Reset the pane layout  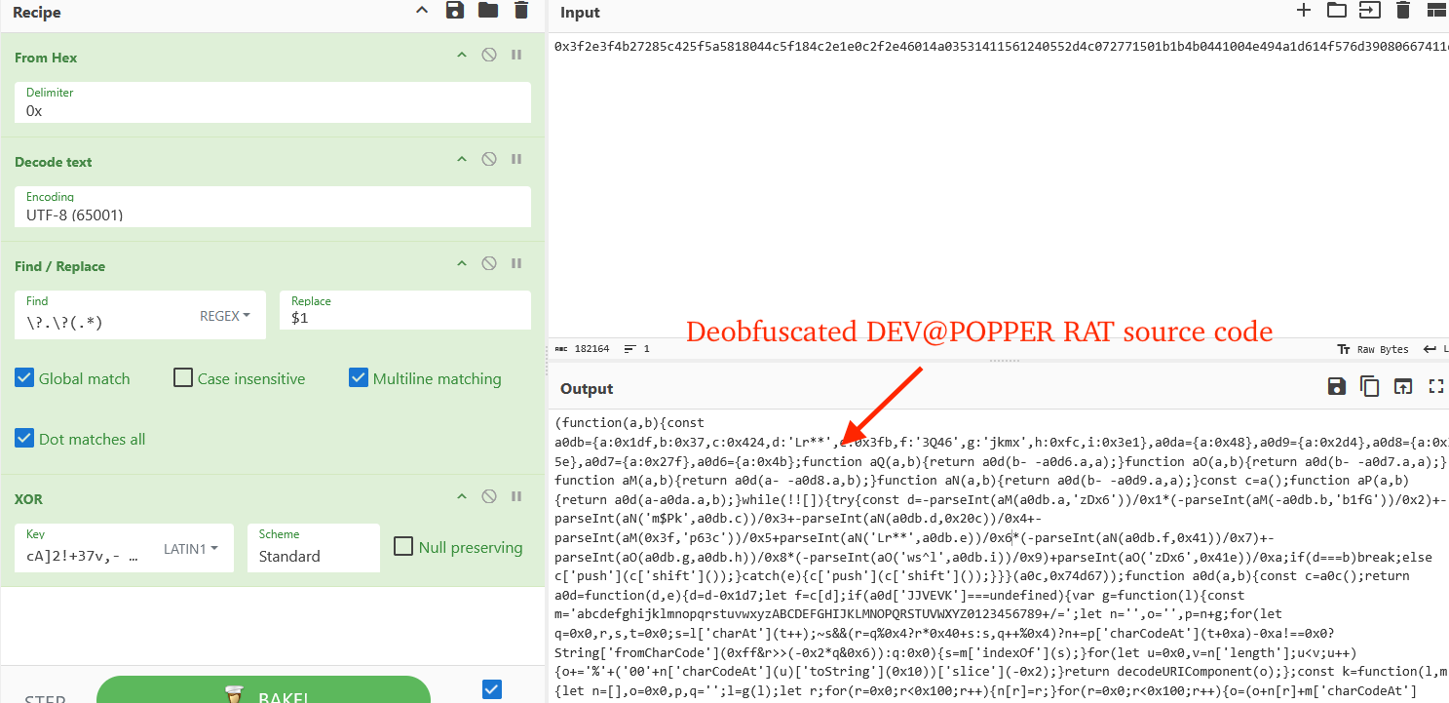pos(1435,11)
